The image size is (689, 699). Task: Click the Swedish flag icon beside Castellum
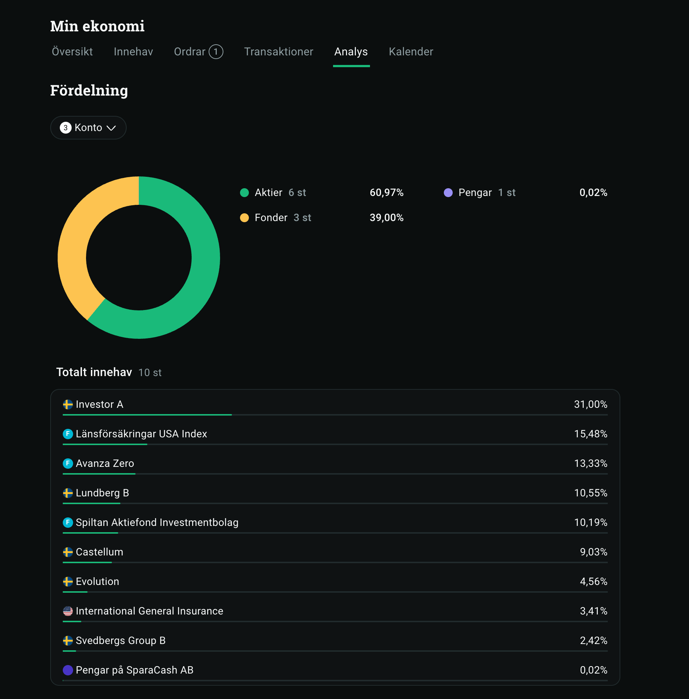coord(68,552)
